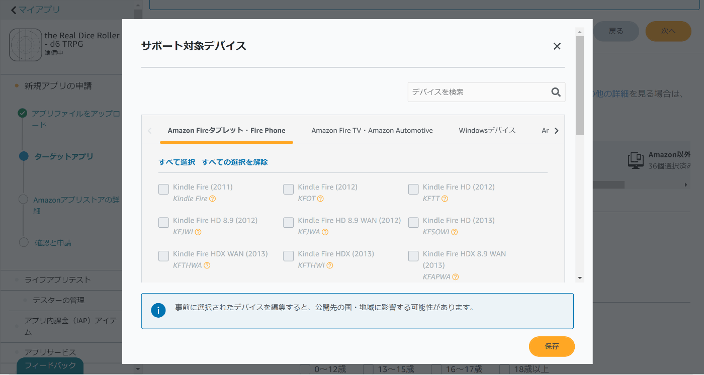Check Kindle Fire HDX WAN (2013) checkbox
The height and width of the screenshot is (375, 704).
(x=163, y=256)
